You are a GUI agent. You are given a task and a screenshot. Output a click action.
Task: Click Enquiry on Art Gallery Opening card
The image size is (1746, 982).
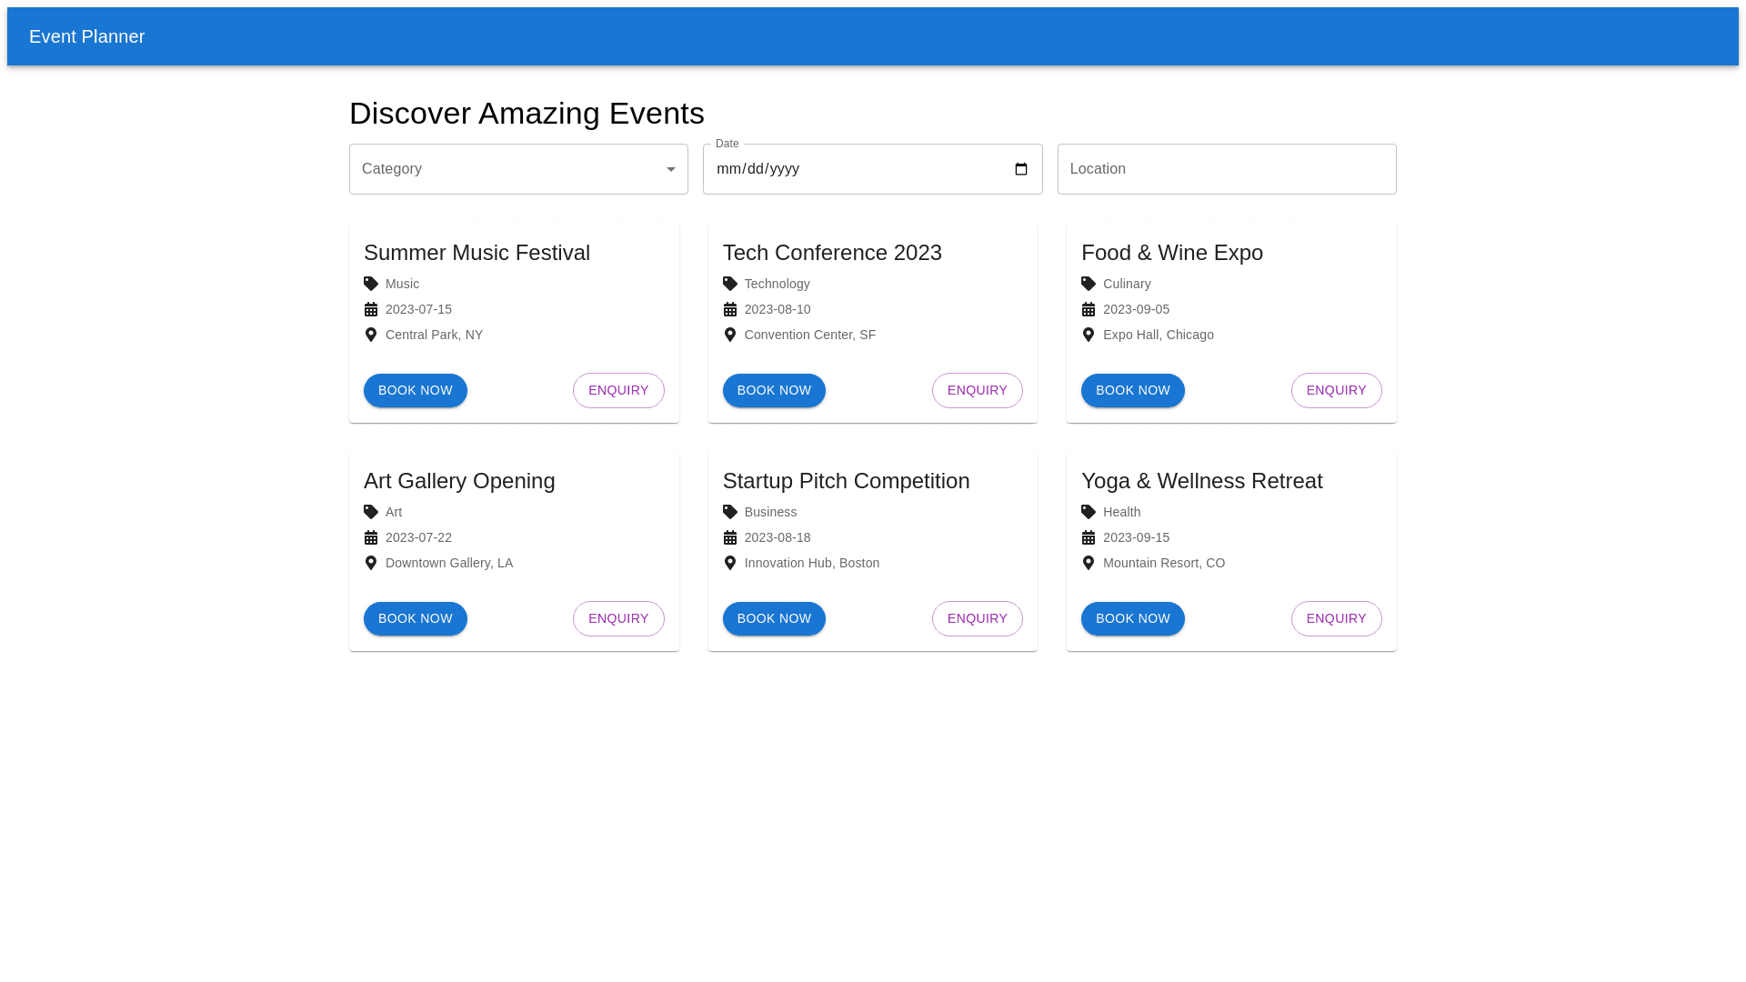point(618,618)
